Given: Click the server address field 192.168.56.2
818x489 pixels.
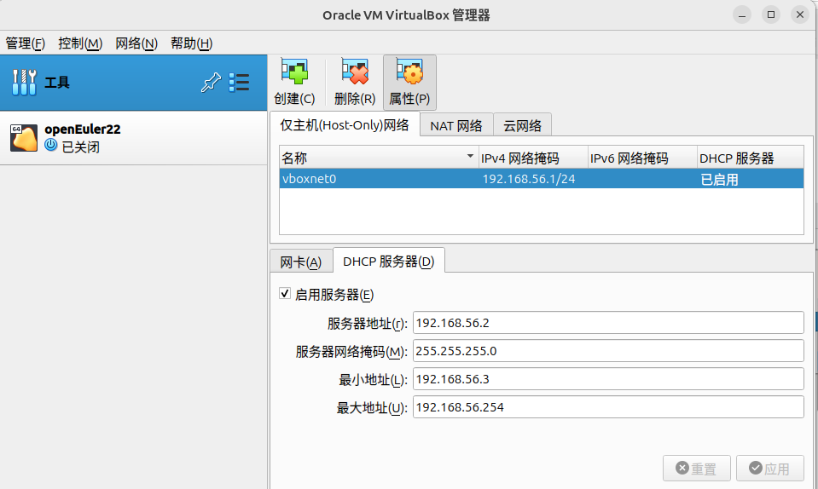Looking at the screenshot, I should click(x=608, y=323).
